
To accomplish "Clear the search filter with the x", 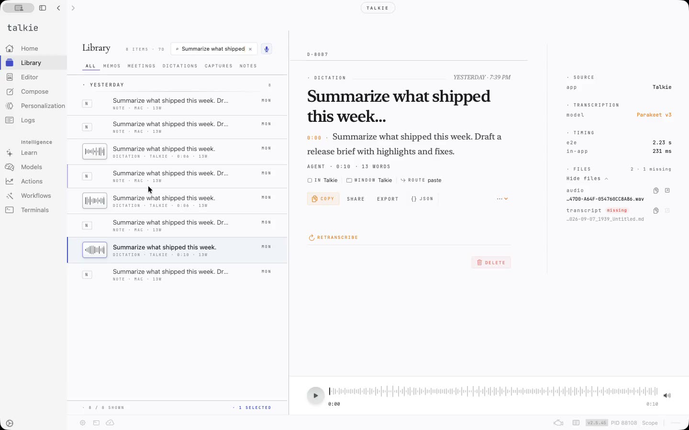I will 250,49.
